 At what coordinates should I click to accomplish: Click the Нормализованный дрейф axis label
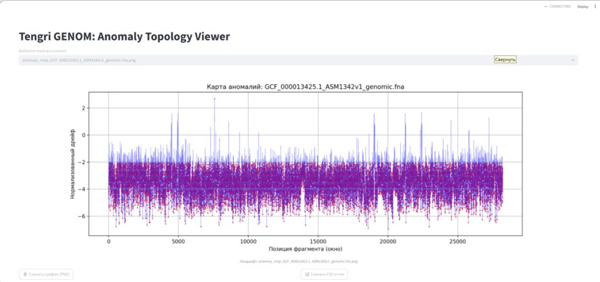point(72,164)
